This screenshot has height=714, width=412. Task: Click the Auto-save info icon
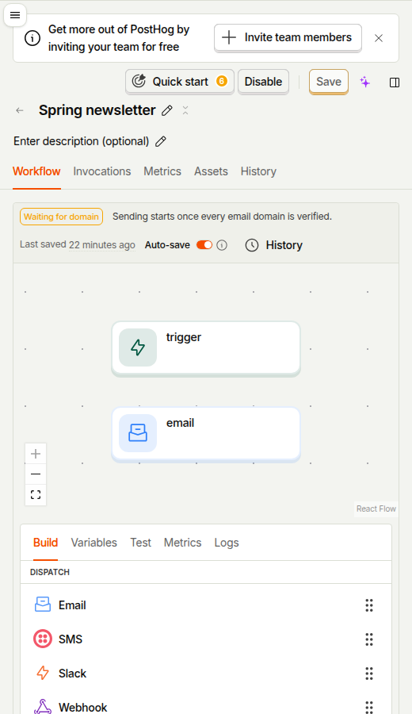pyautogui.click(x=222, y=245)
